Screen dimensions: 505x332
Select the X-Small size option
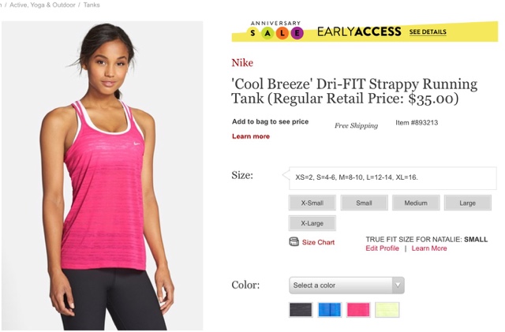[312, 203]
